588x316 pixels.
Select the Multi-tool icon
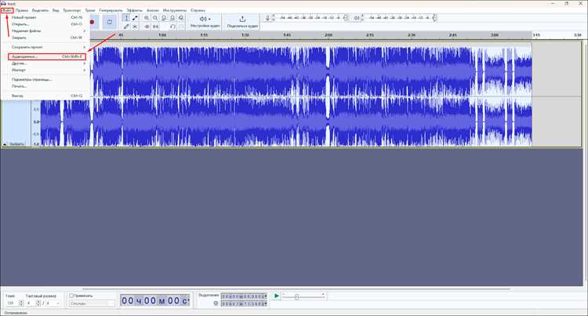coord(135,26)
